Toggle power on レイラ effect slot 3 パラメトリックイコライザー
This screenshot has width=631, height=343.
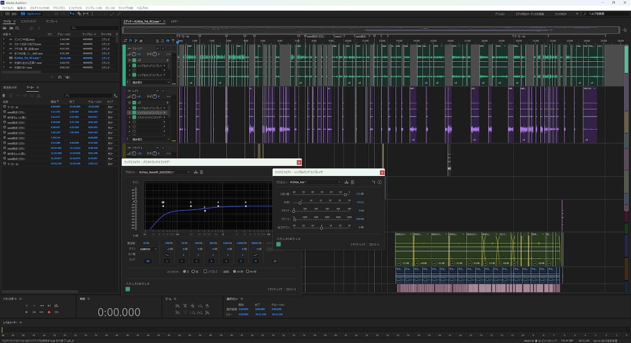[134, 117]
